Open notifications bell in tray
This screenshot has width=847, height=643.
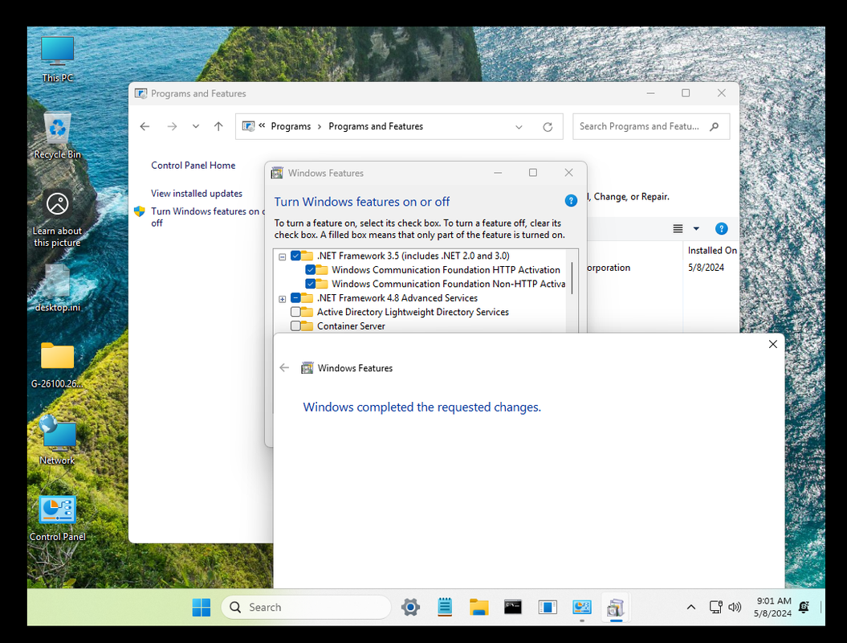(x=804, y=608)
